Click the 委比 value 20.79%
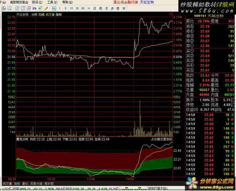Image resolution: width=236 pixels, height=191 pixels. click(x=203, y=21)
